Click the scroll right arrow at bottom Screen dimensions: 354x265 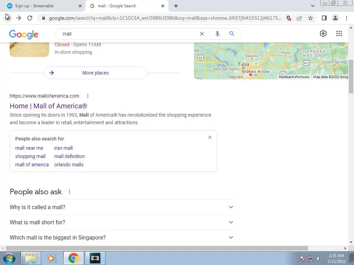click(345, 248)
